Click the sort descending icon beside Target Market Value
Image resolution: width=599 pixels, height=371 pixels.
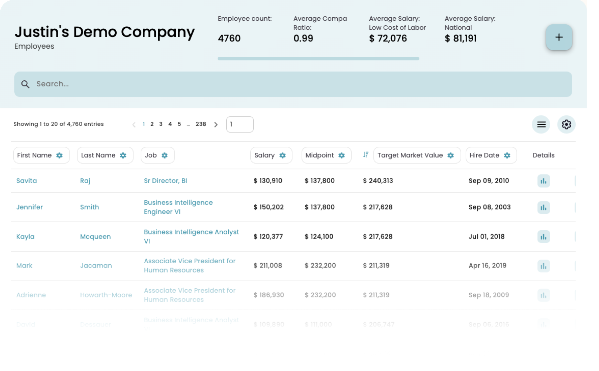coord(366,155)
